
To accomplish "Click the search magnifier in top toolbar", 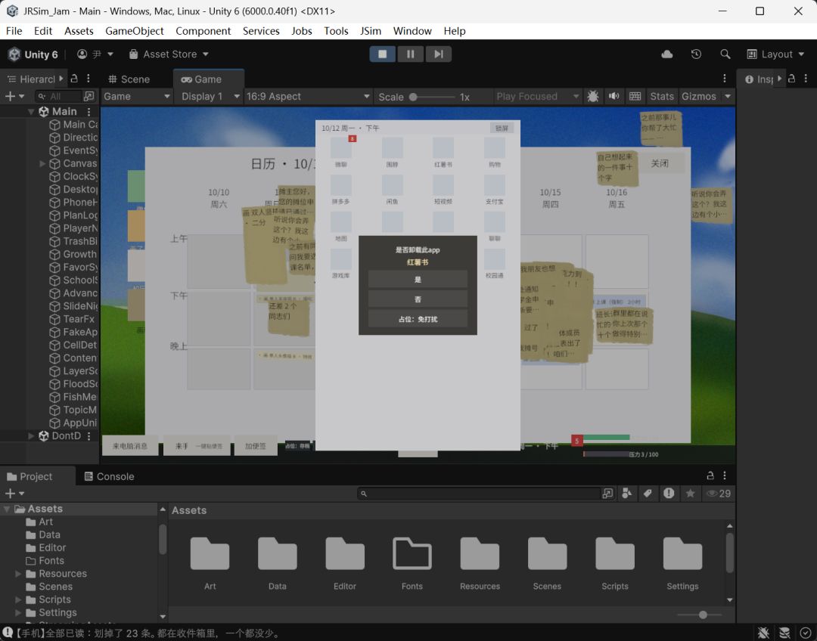I will tap(725, 54).
